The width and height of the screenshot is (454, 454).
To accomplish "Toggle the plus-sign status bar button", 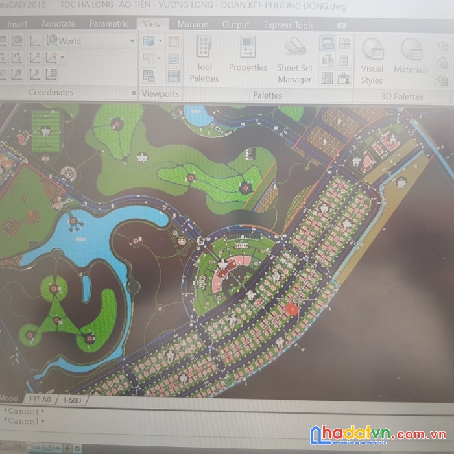I will 67,448.
